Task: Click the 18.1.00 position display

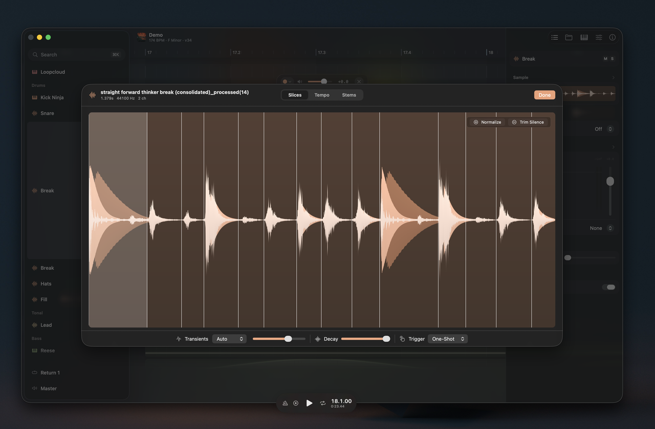Action: [x=341, y=401]
